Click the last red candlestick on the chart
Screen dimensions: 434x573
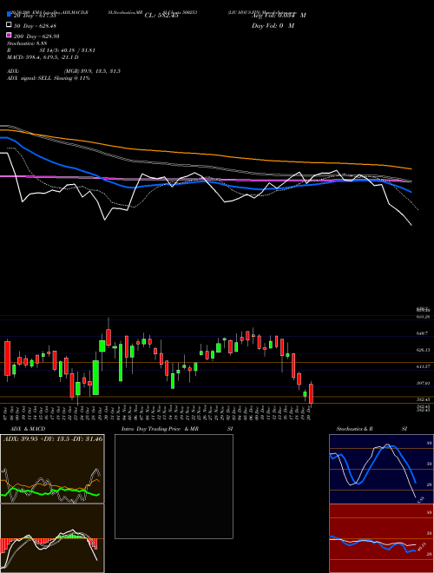pos(311,393)
